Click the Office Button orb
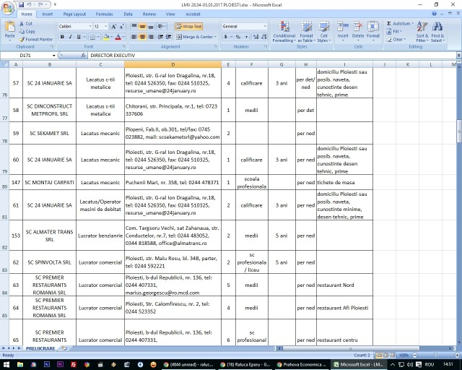The height and width of the screenshot is (370, 462). (8, 8)
